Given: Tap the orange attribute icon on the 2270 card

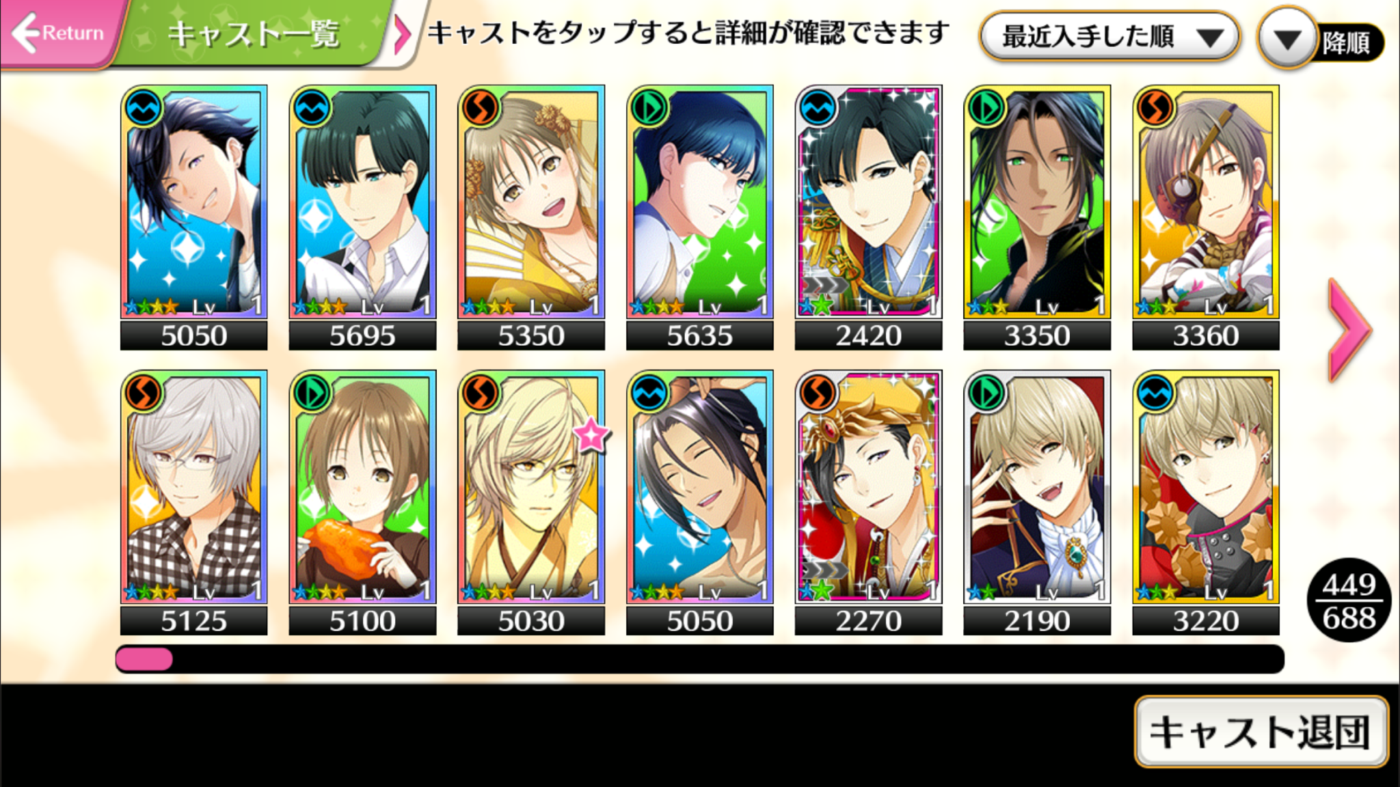Looking at the screenshot, I should [818, 393].
